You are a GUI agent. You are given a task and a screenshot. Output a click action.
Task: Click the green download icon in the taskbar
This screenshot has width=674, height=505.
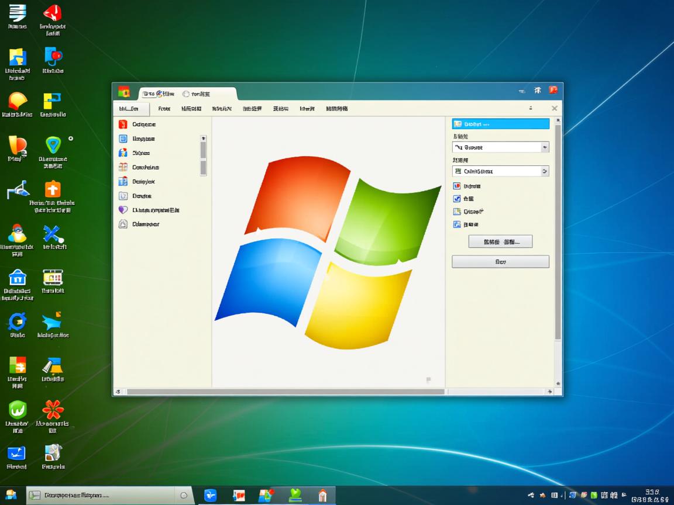(295, 495)
